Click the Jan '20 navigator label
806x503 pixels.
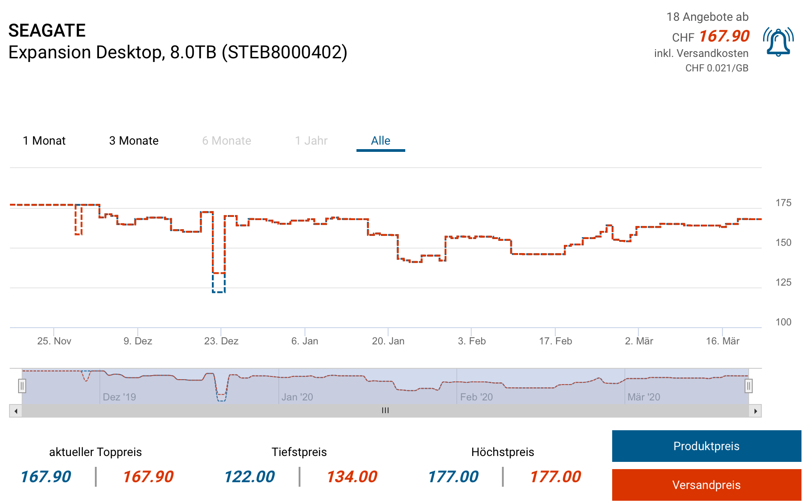(x=297, y=397)
